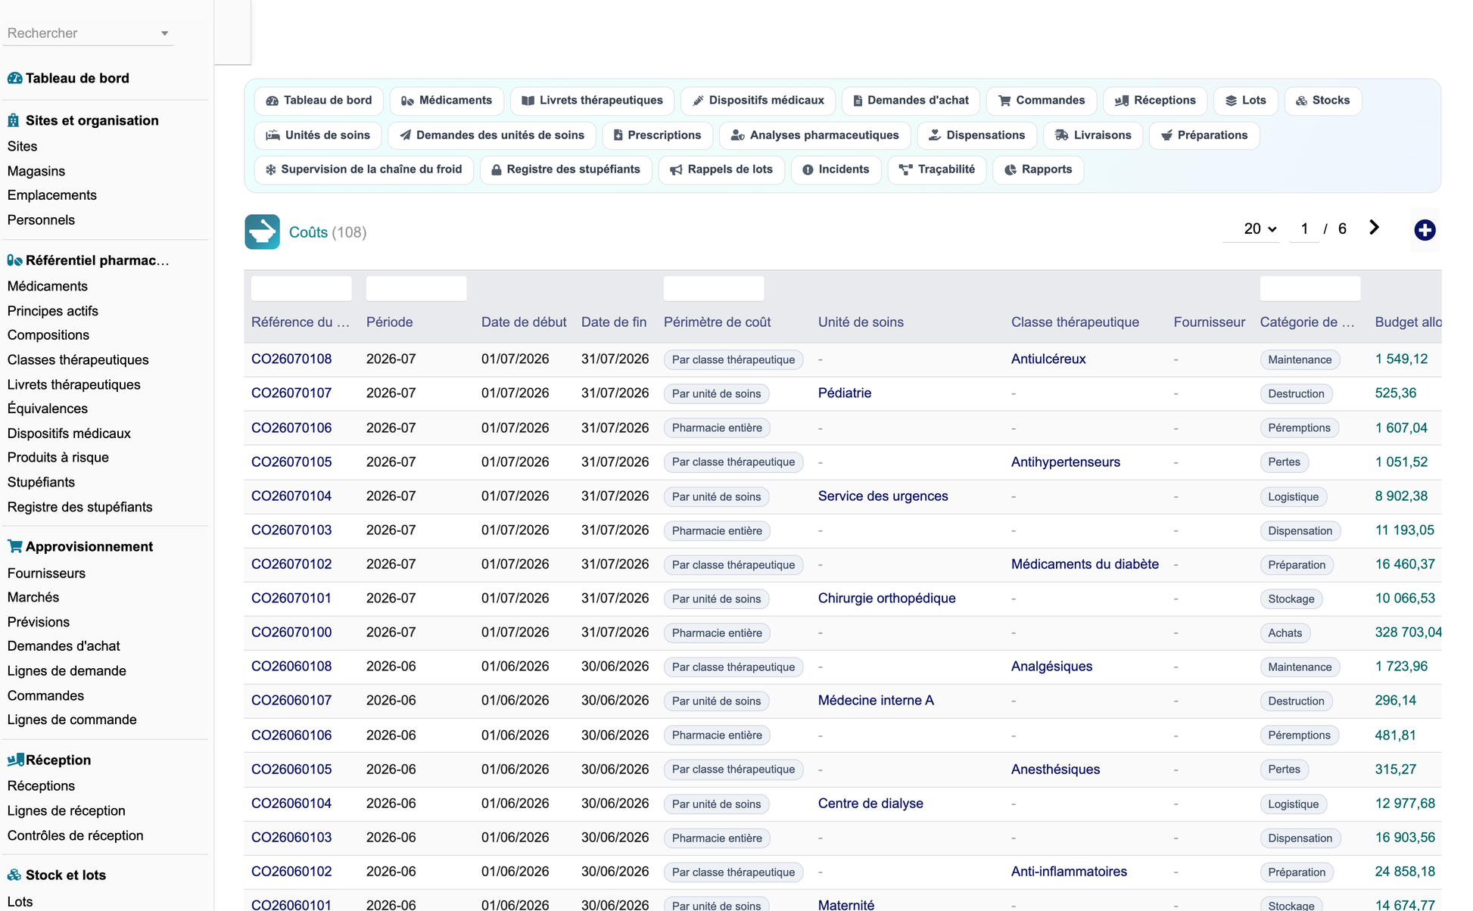Screen dimensions: 1473x911
Task: Click the Référence filter input field
Action: pos(301,288)
